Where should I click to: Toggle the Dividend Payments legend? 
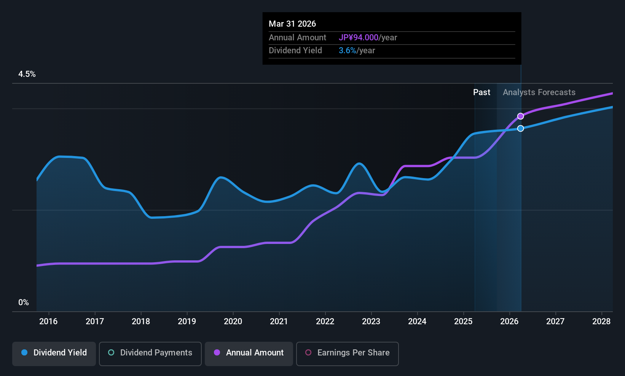point(150,354)
